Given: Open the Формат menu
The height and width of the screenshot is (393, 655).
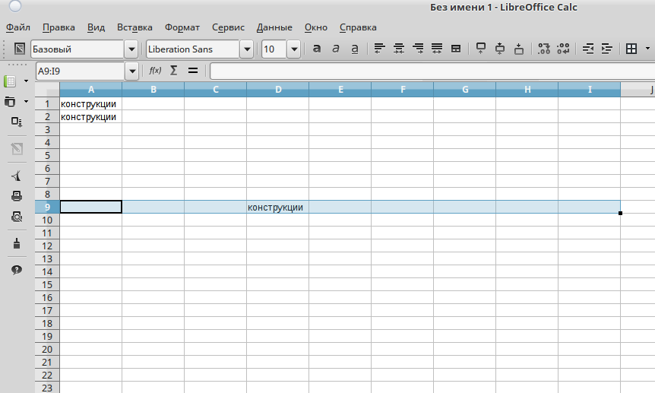Looking at the screenshot, I should [x=182, y=27].
